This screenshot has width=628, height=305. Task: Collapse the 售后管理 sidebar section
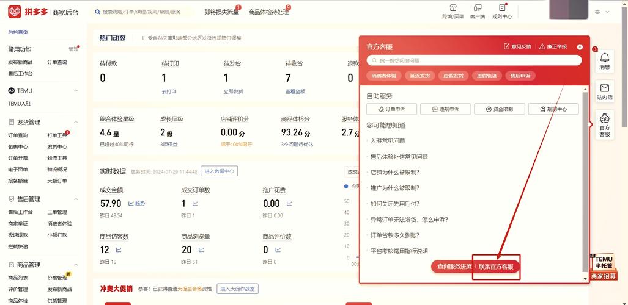(76, 199)
